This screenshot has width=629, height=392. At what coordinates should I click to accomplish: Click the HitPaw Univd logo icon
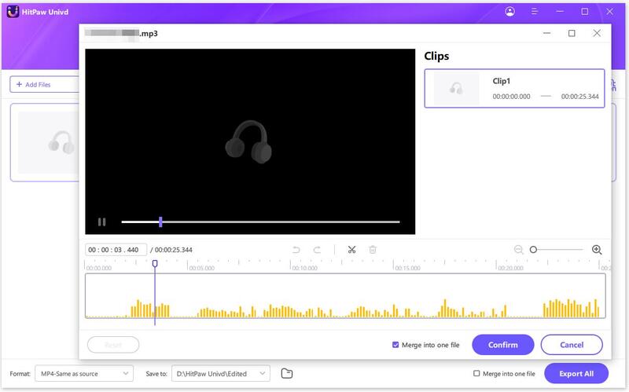[x=13, y=12]
